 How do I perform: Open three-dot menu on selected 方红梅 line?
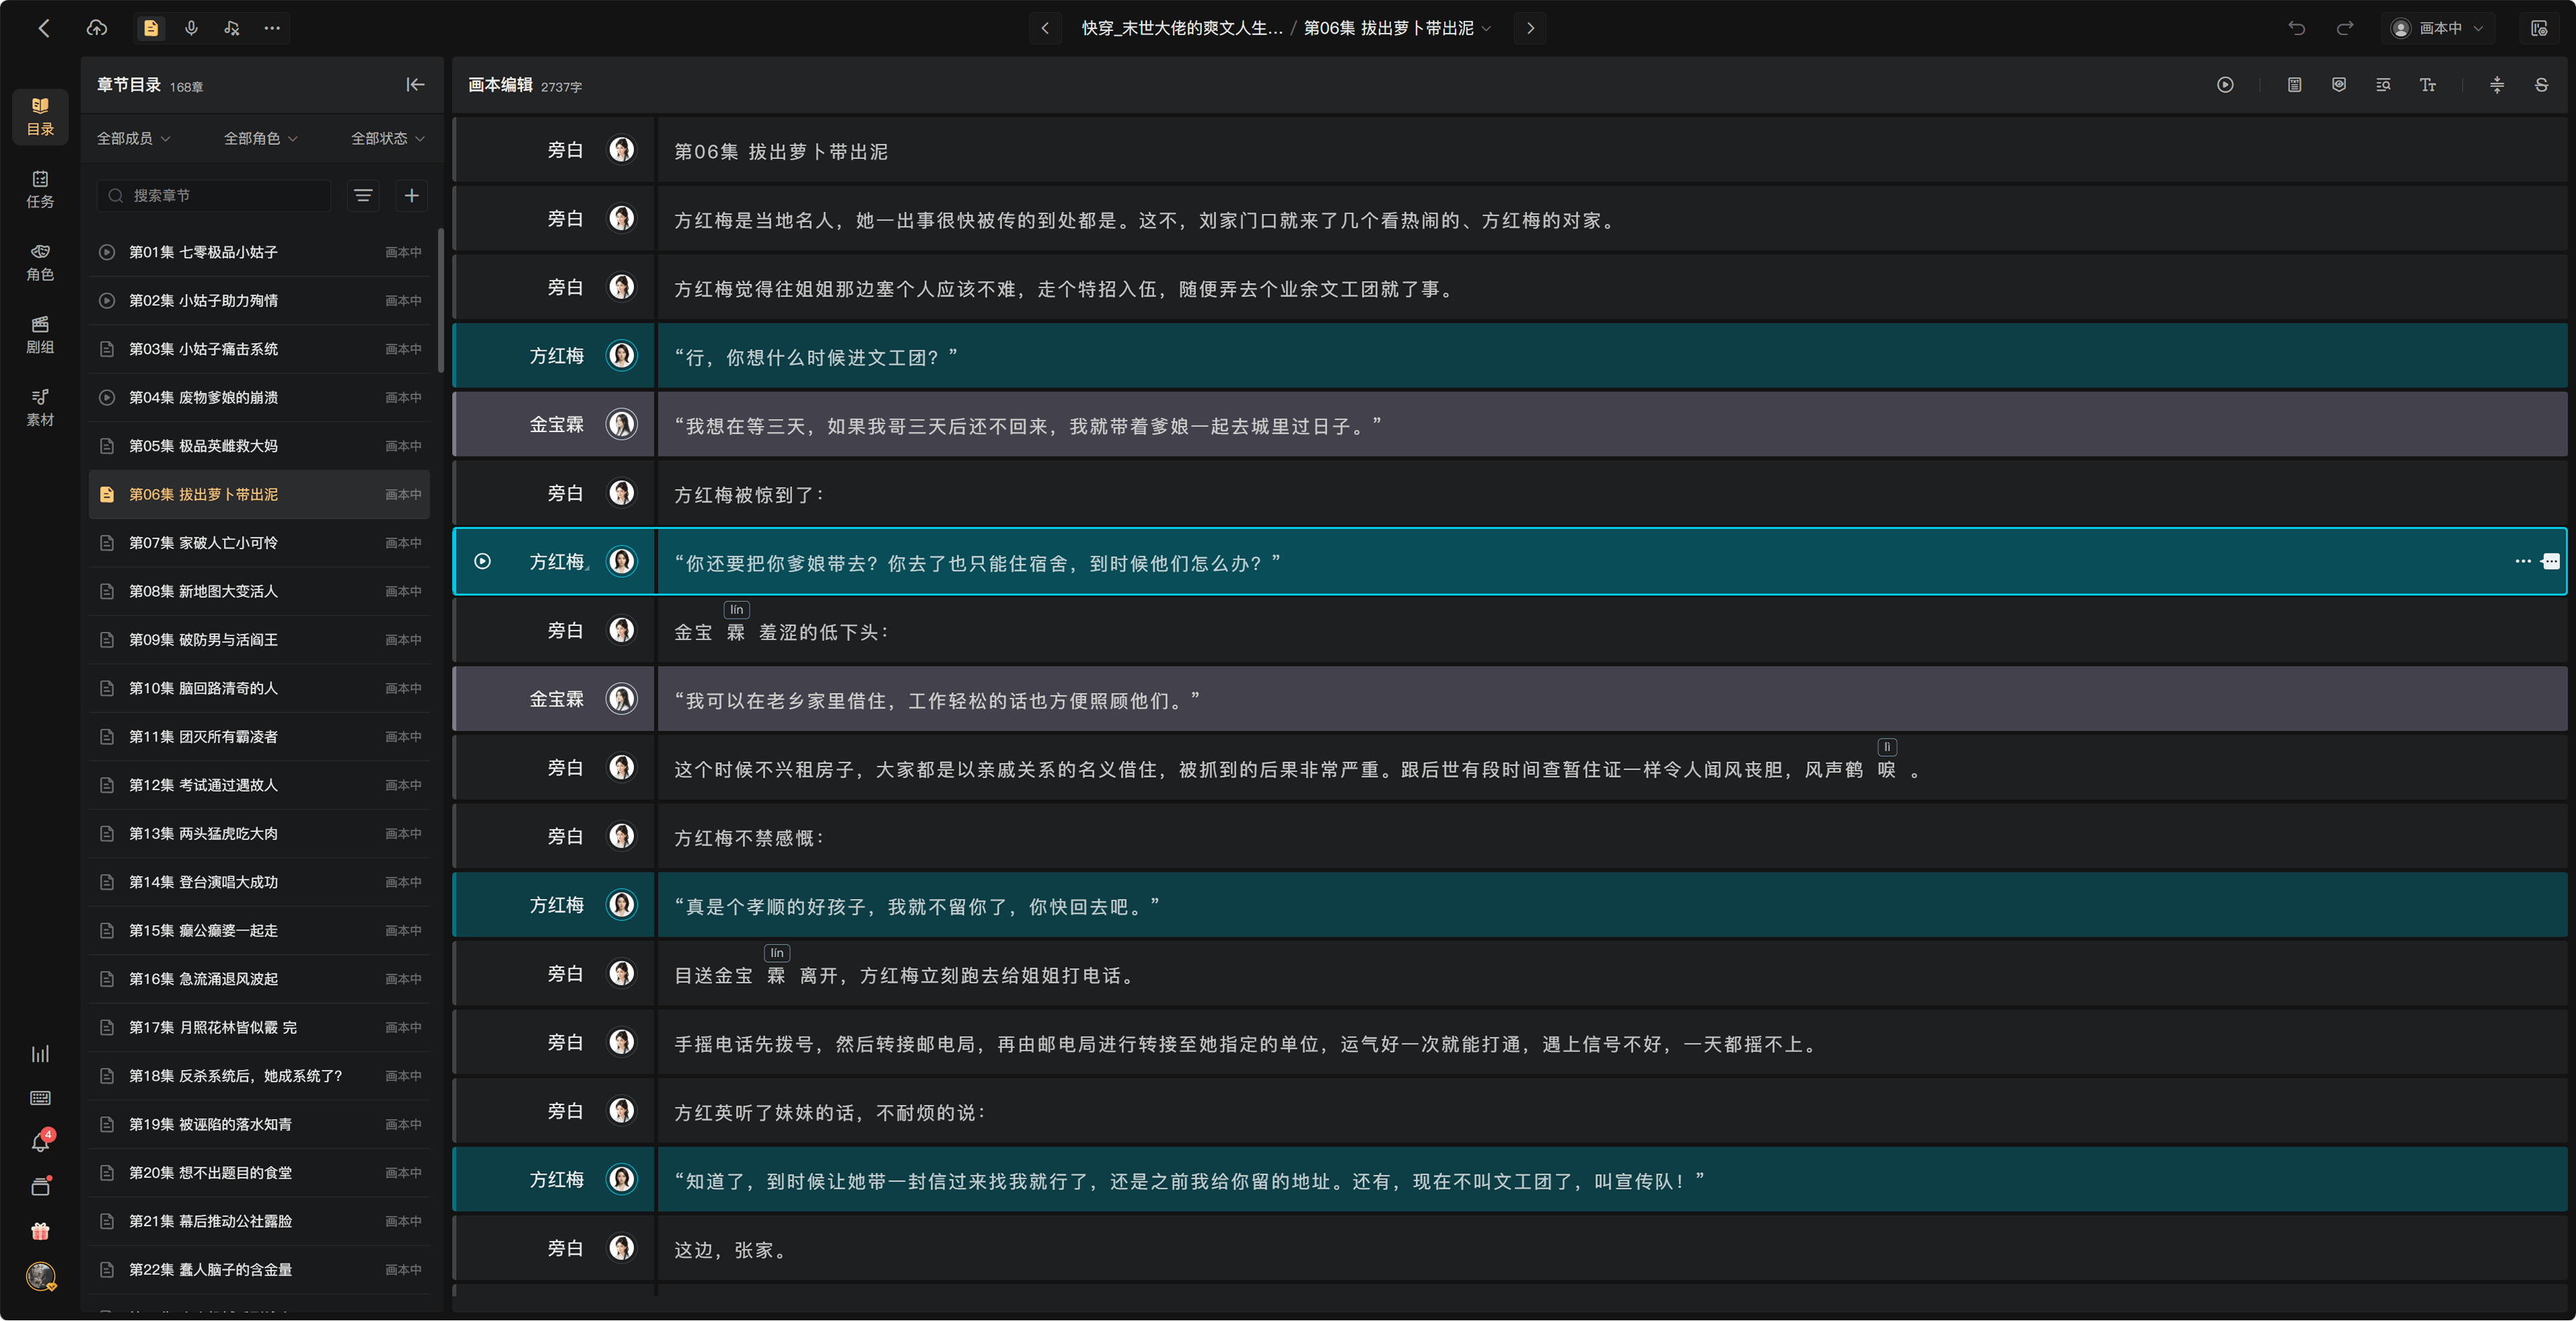(2523, 562)
